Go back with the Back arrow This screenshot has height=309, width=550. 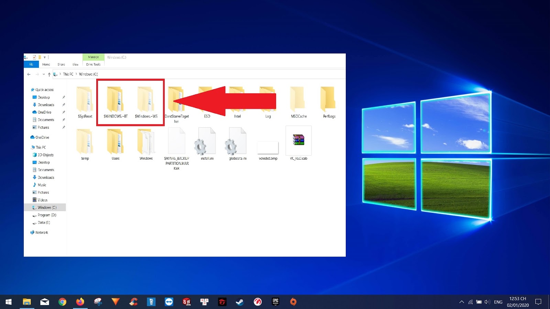pyautogui.click(x=29, y=74)
